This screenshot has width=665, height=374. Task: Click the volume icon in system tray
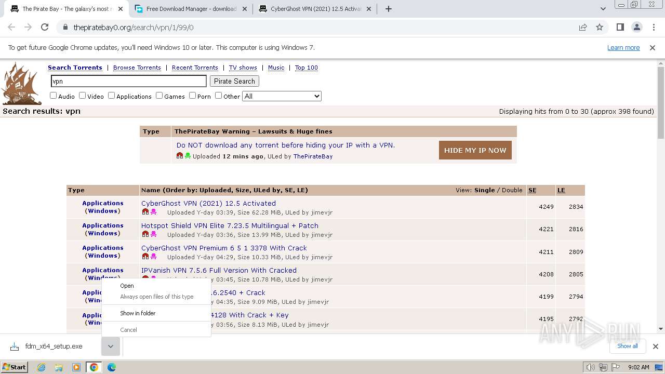tap(591, 367)
